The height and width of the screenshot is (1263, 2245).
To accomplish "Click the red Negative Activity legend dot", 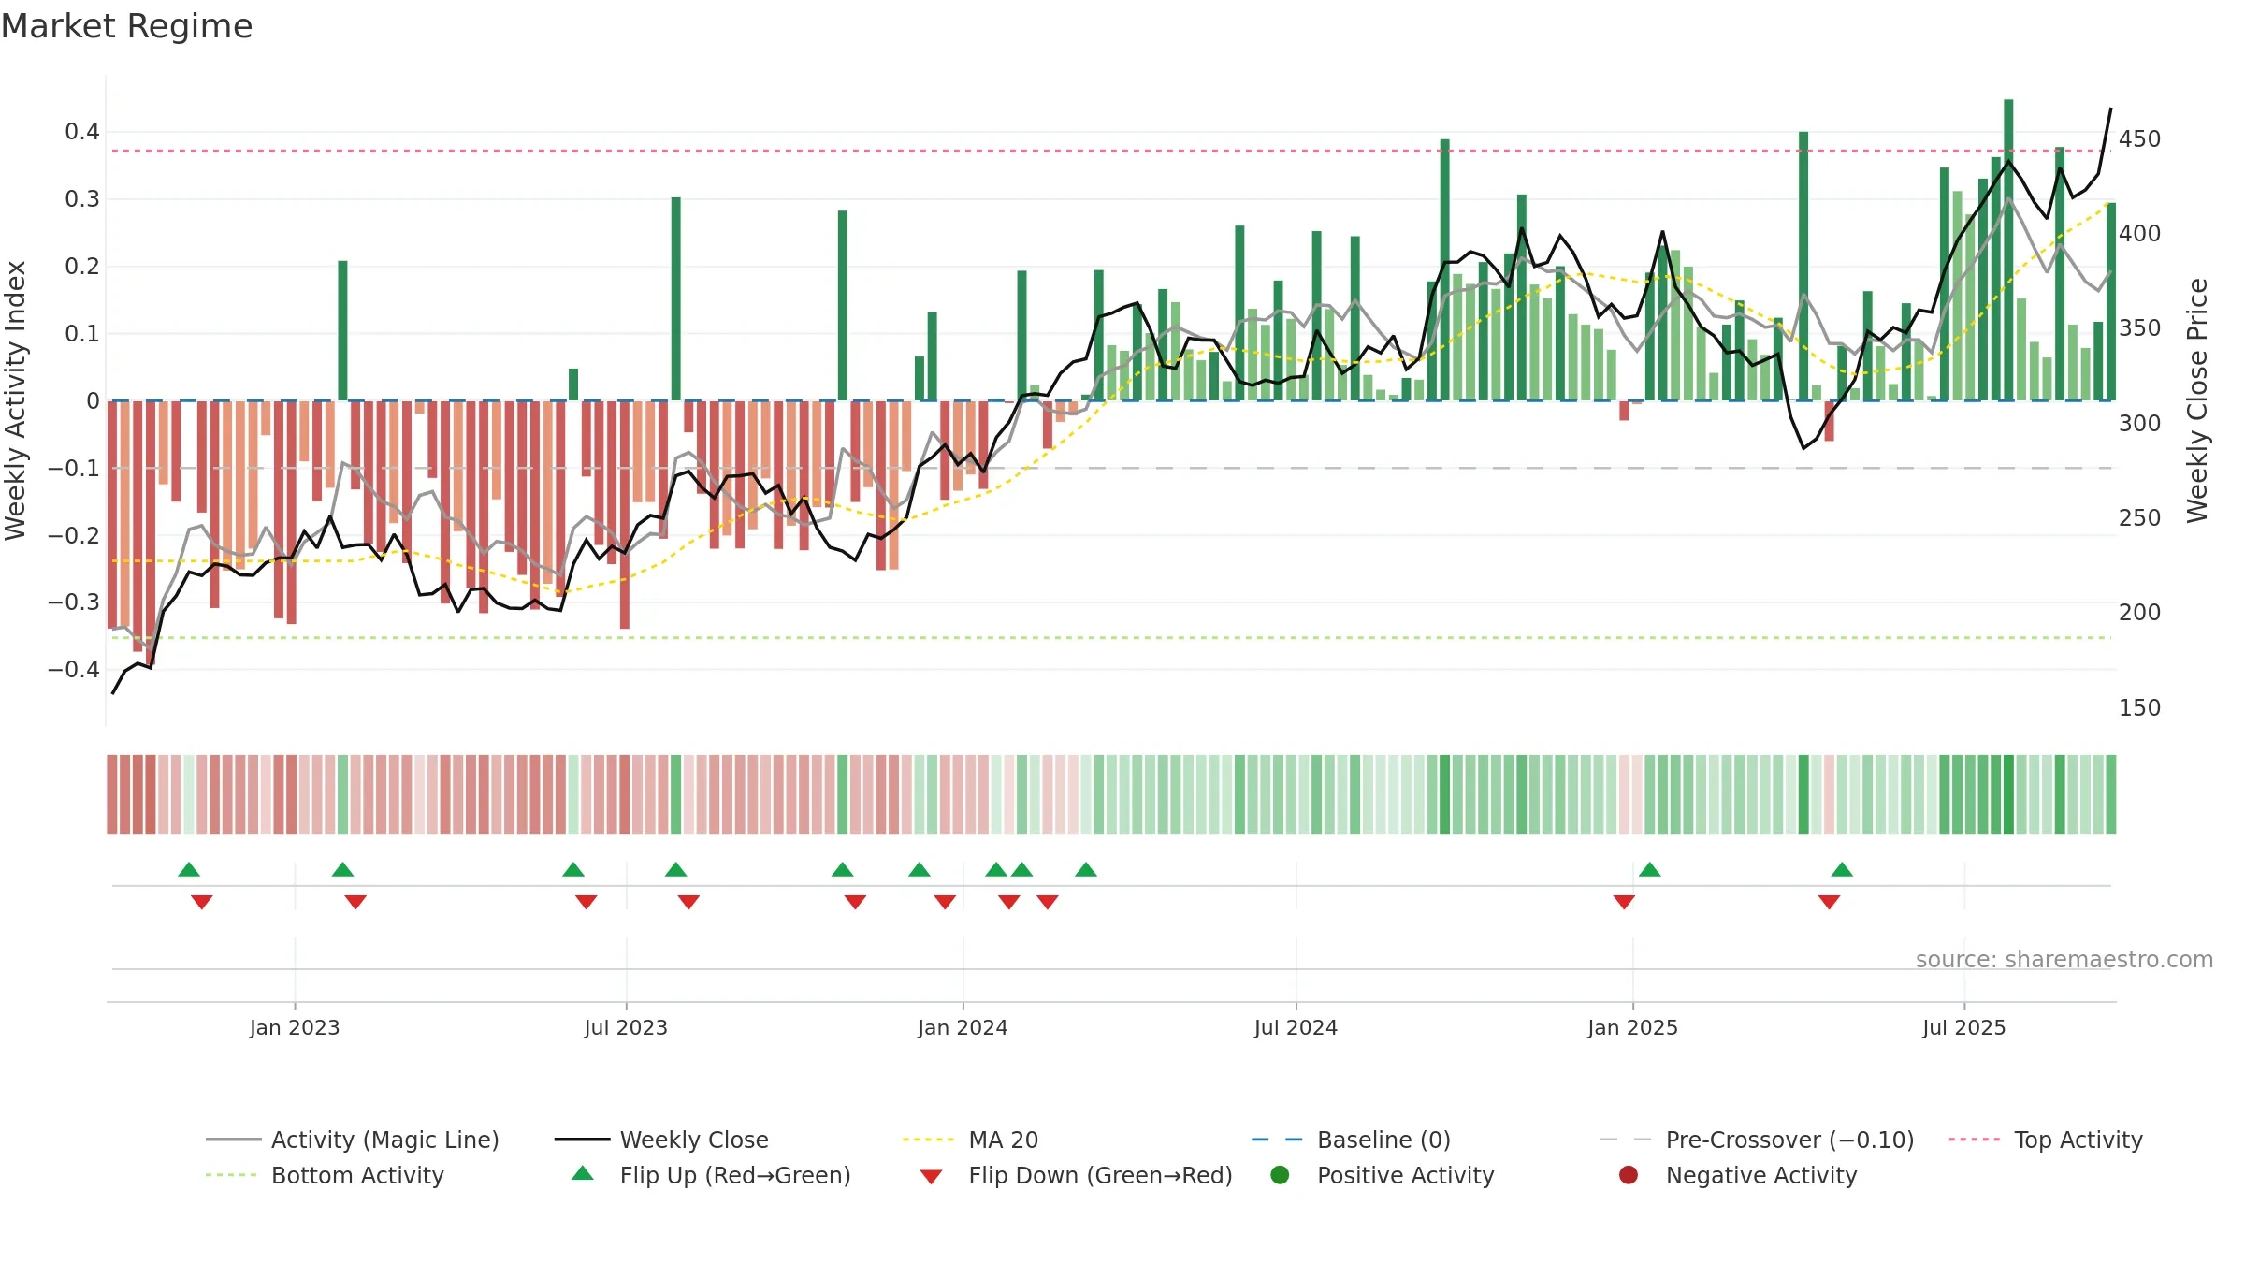I will click(1629, 1174).
